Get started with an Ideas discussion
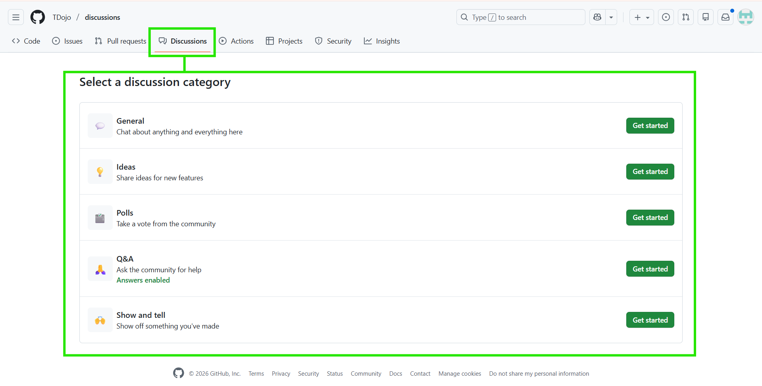This screenshot has height=386, width=762. click(650, 171)
